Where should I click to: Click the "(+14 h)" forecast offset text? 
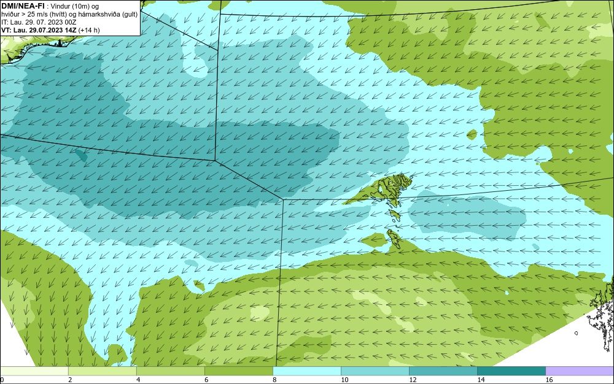pos(89,30)
